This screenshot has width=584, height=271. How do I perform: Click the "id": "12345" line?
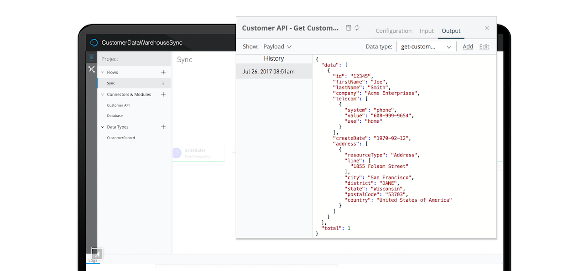click(x=353, y=76)
